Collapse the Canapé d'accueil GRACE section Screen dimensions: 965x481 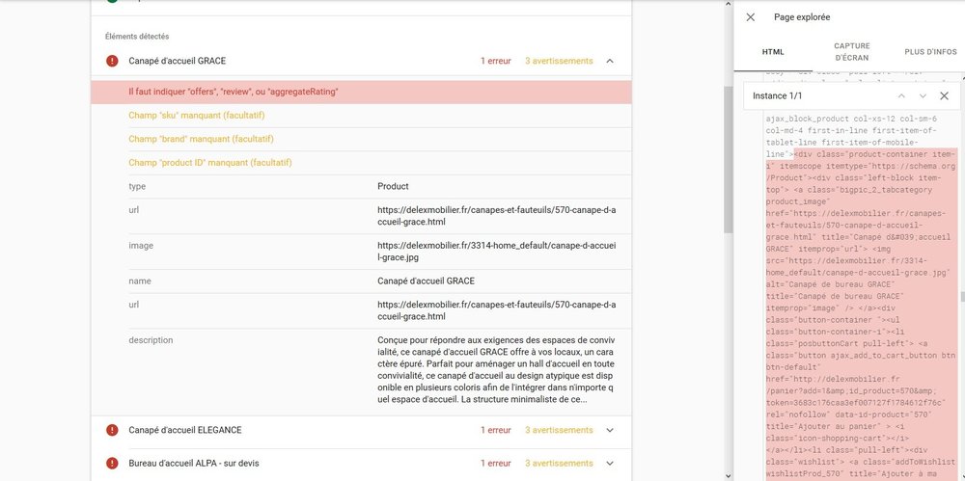[x=610, y=62]
